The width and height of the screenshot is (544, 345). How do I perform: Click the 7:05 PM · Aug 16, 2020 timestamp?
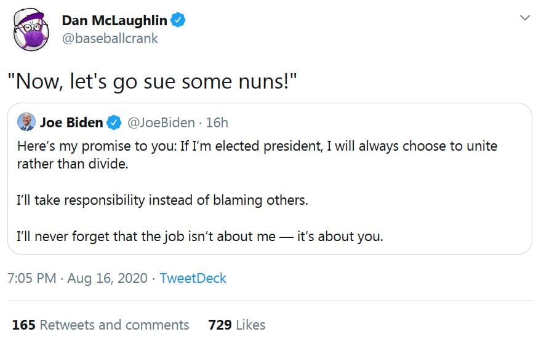click(x=77, y=278)
